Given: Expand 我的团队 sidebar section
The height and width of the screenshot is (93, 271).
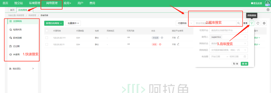Looking at the screenshot, I should point(22,68).
